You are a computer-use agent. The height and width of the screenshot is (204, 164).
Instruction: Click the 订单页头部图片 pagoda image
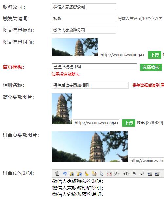(90, 147)
